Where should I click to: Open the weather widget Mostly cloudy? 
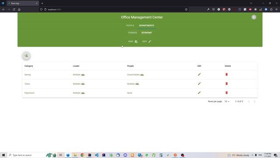(x=238, y=155)
